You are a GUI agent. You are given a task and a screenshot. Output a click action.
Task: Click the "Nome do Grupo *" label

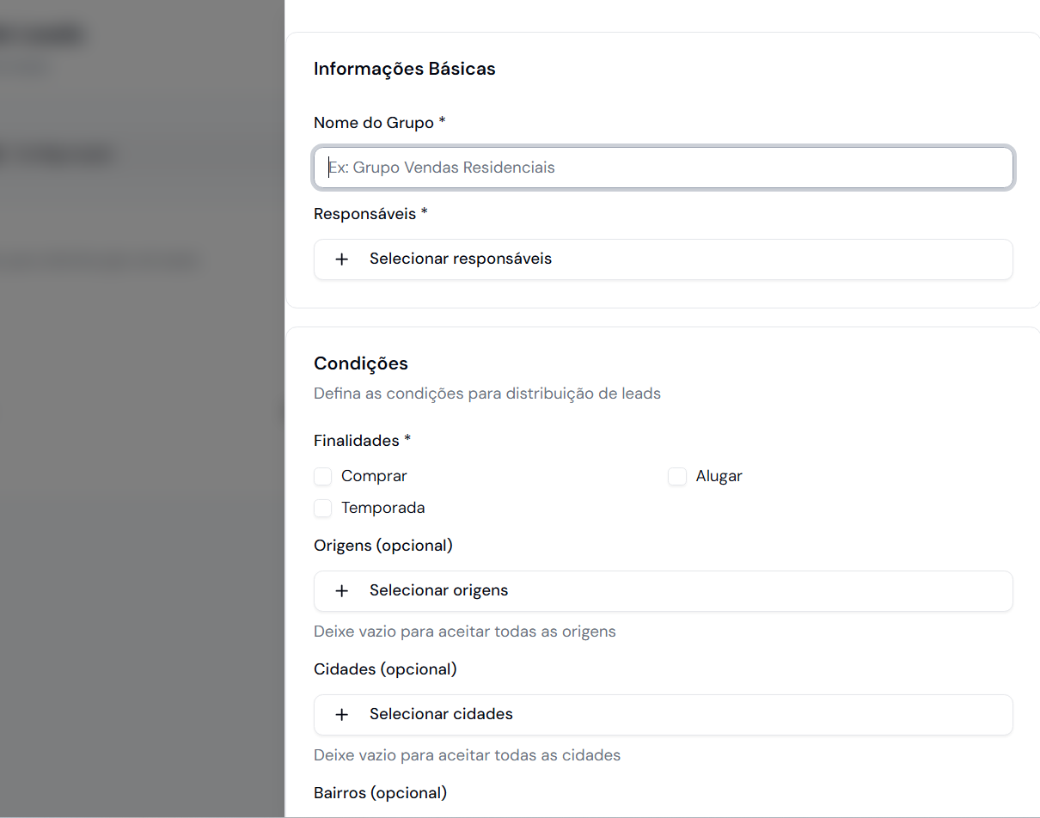(x=379, y=123)
